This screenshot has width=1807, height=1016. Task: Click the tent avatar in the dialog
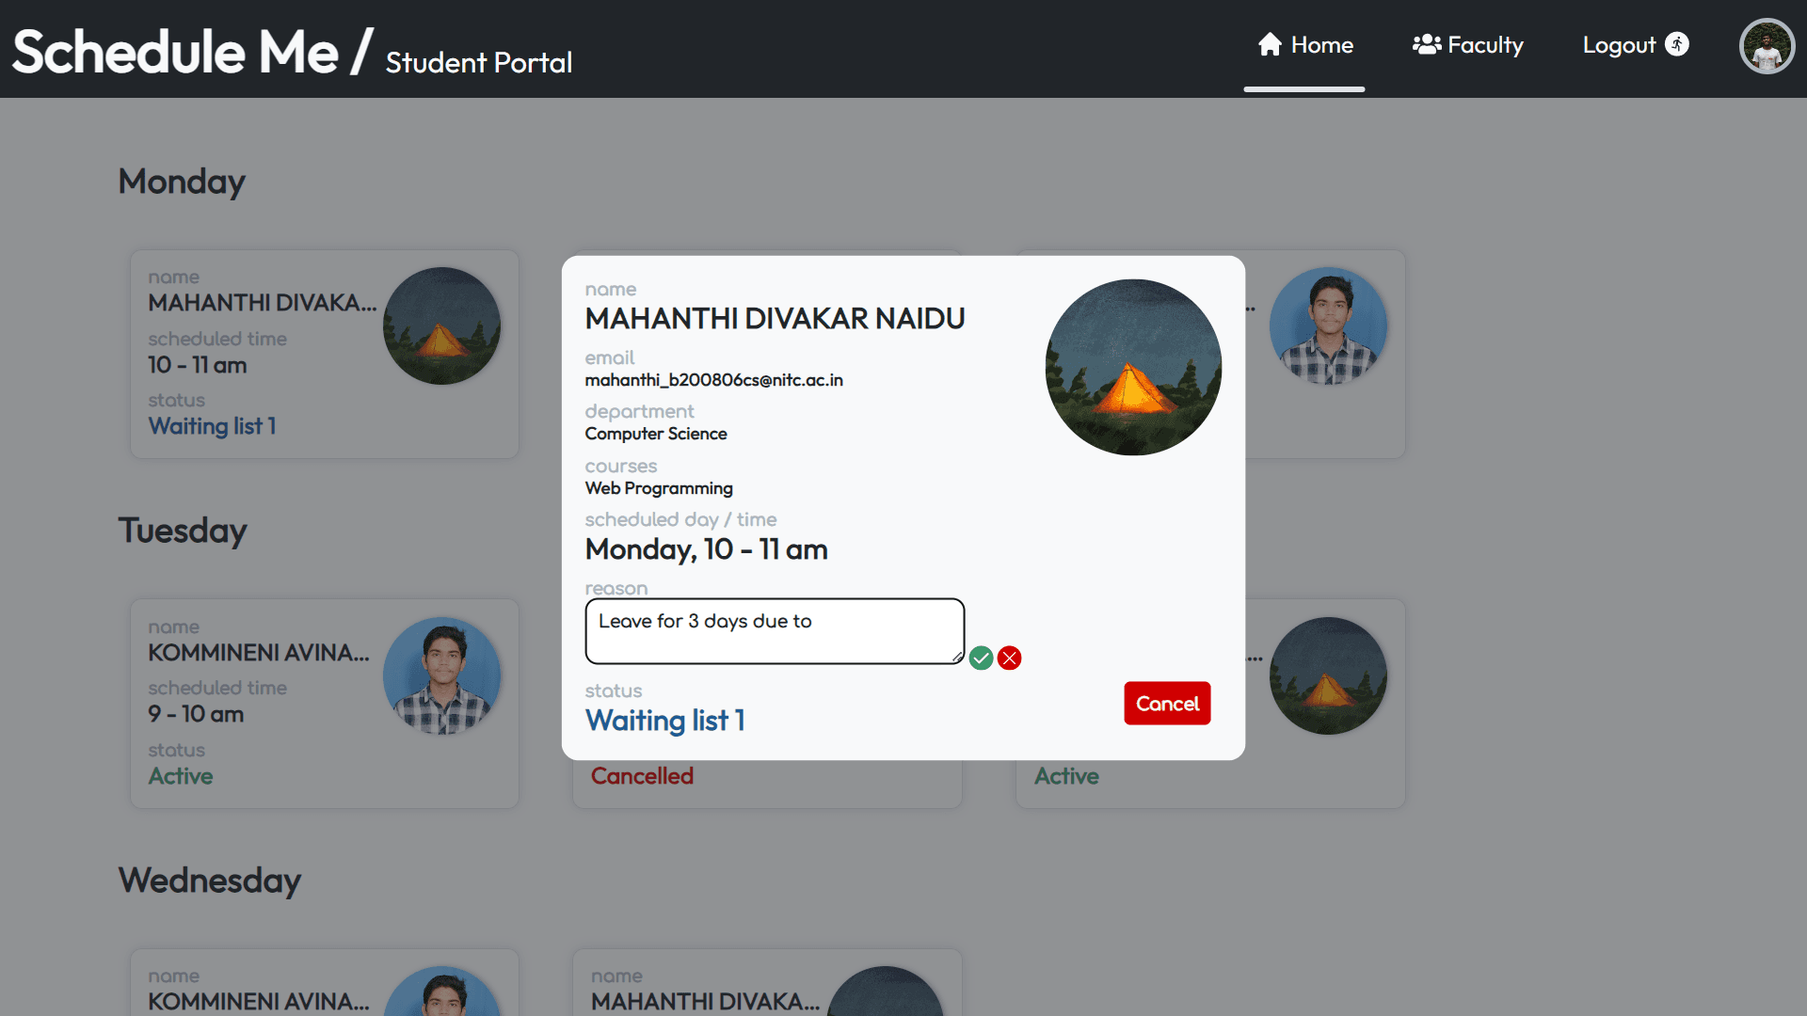pos(1133,367)
